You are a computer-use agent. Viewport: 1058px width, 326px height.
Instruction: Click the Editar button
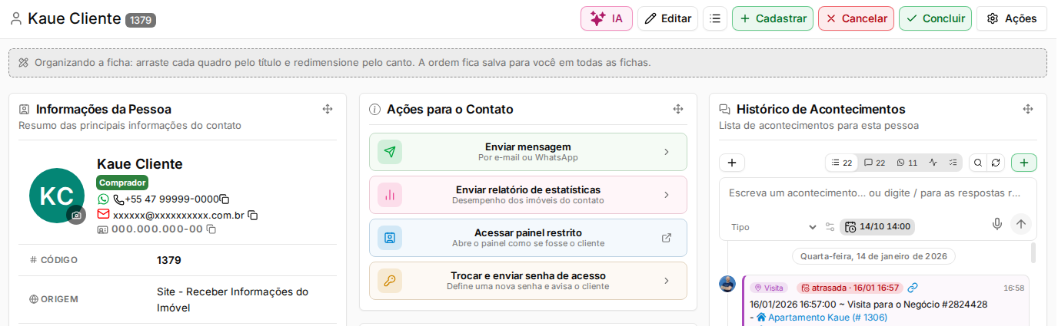click(667, 18)
